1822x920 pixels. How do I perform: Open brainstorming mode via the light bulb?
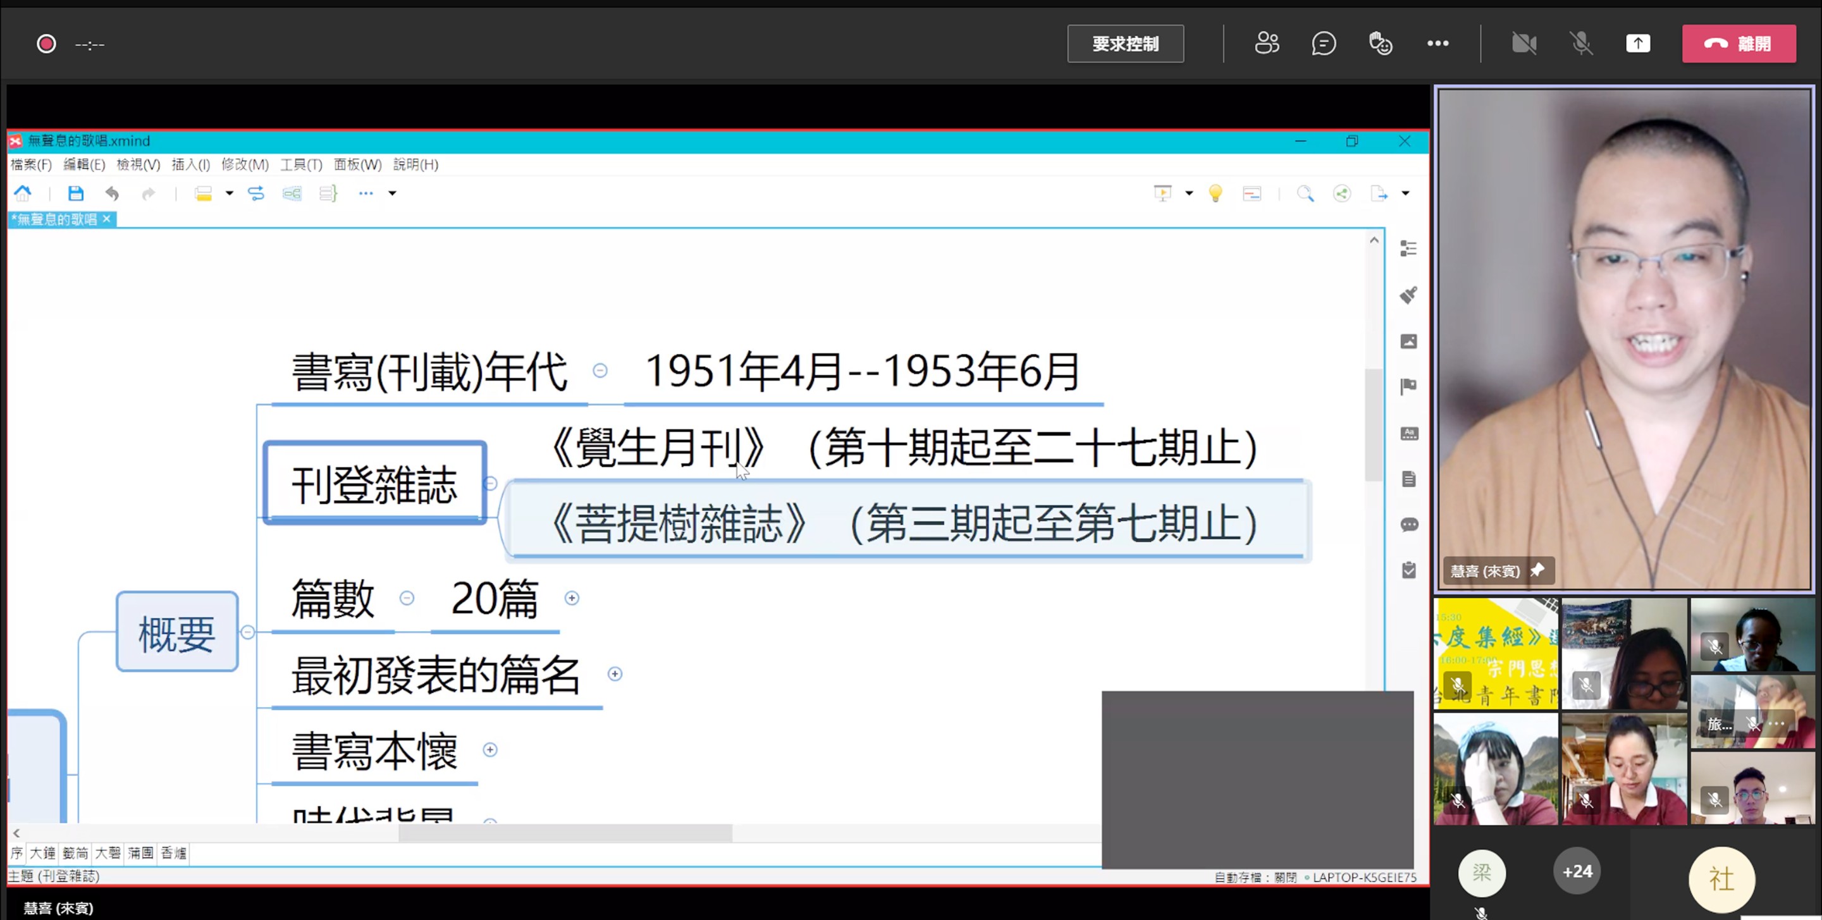pyautogui.click(x=1215, y=193)
